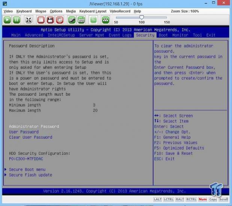Viewport: 232px width, 206px height.
Task: Click the Password Description heading
Action: click(32, 46)
